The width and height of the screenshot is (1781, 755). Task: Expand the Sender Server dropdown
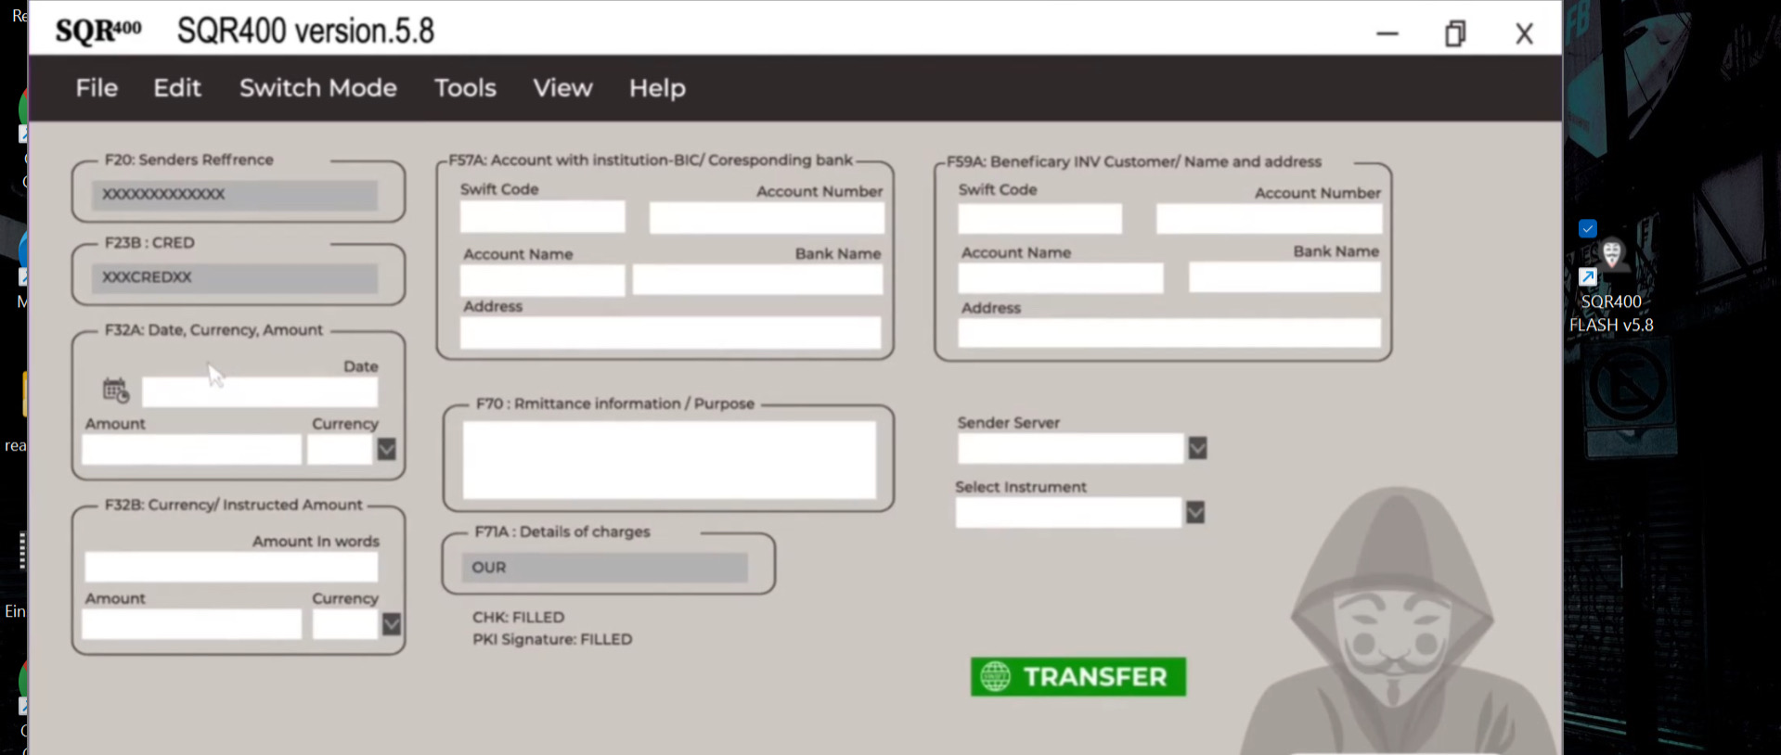click(1198, 449)
